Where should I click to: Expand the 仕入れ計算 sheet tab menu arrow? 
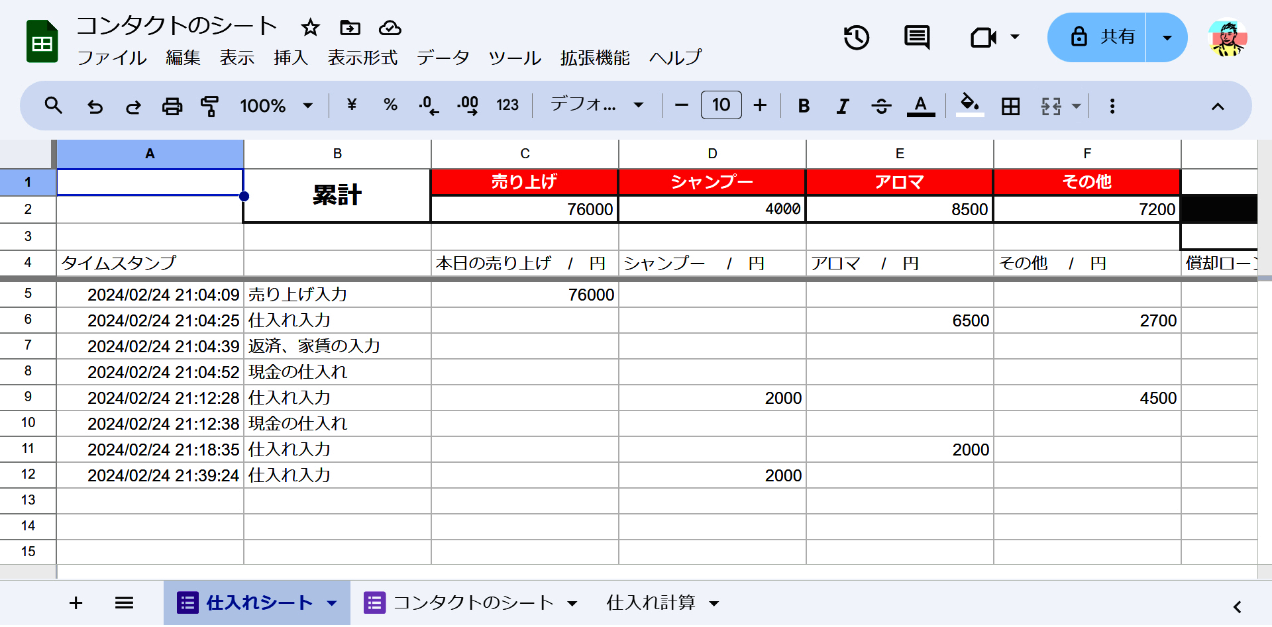tap(714, 603)
